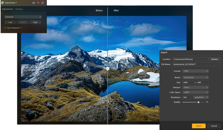Click the File Name input field

click(196, 64)
